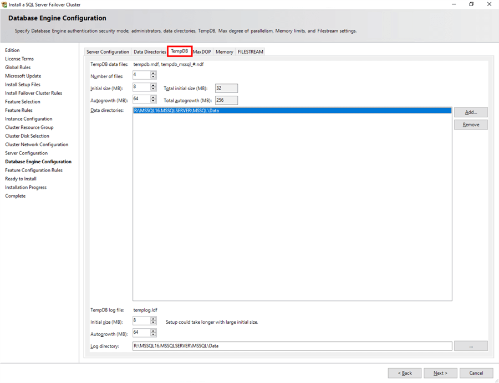Click Ready to Install step
Viewport: 499px width, 383px height.
pos(21,179)
